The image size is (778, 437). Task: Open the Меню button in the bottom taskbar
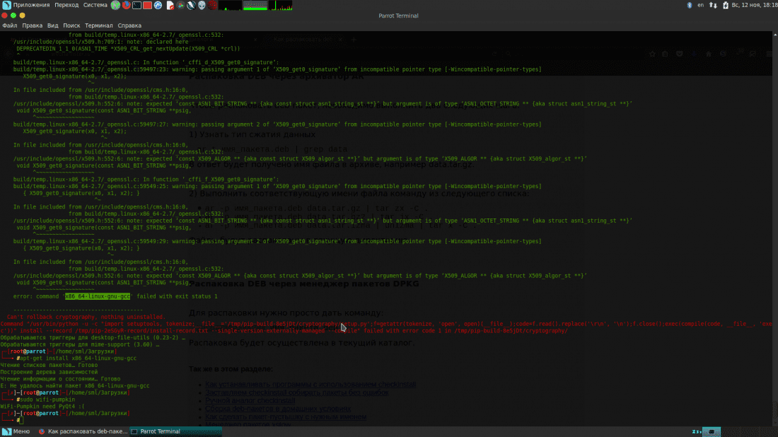point(16,431)
